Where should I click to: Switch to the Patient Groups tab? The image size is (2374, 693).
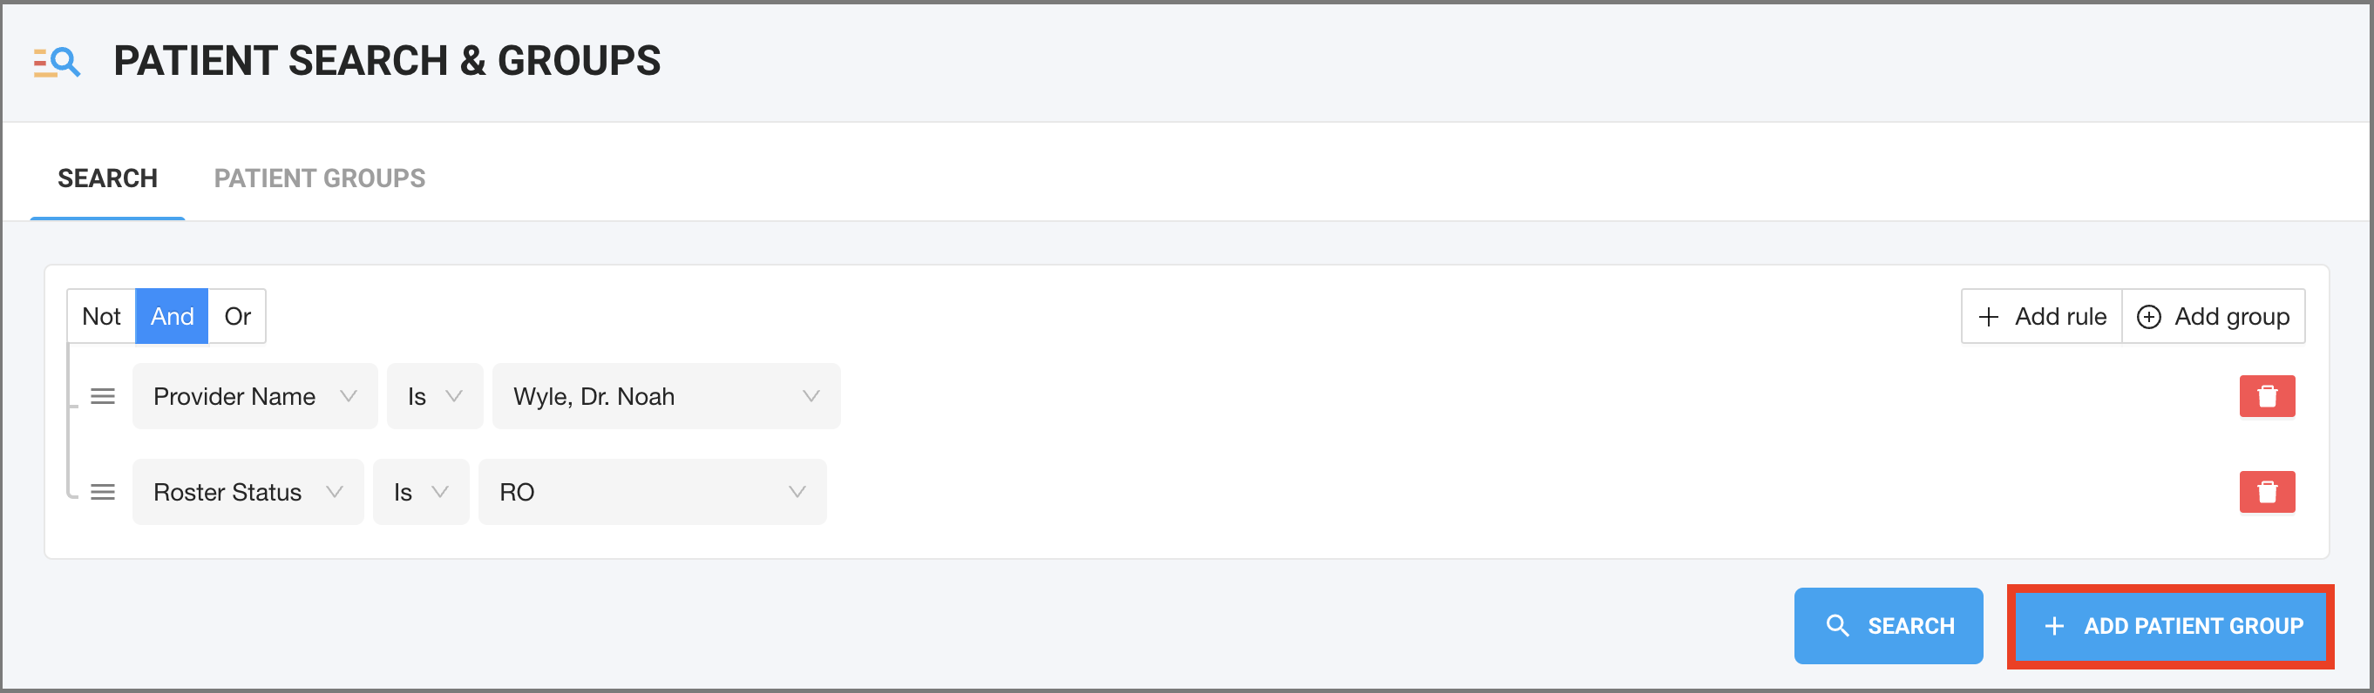[319, 178]
